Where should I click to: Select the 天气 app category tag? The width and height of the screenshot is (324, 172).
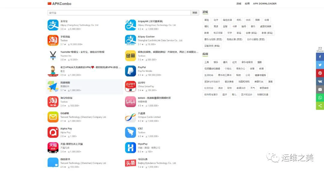tap(253, 88)
